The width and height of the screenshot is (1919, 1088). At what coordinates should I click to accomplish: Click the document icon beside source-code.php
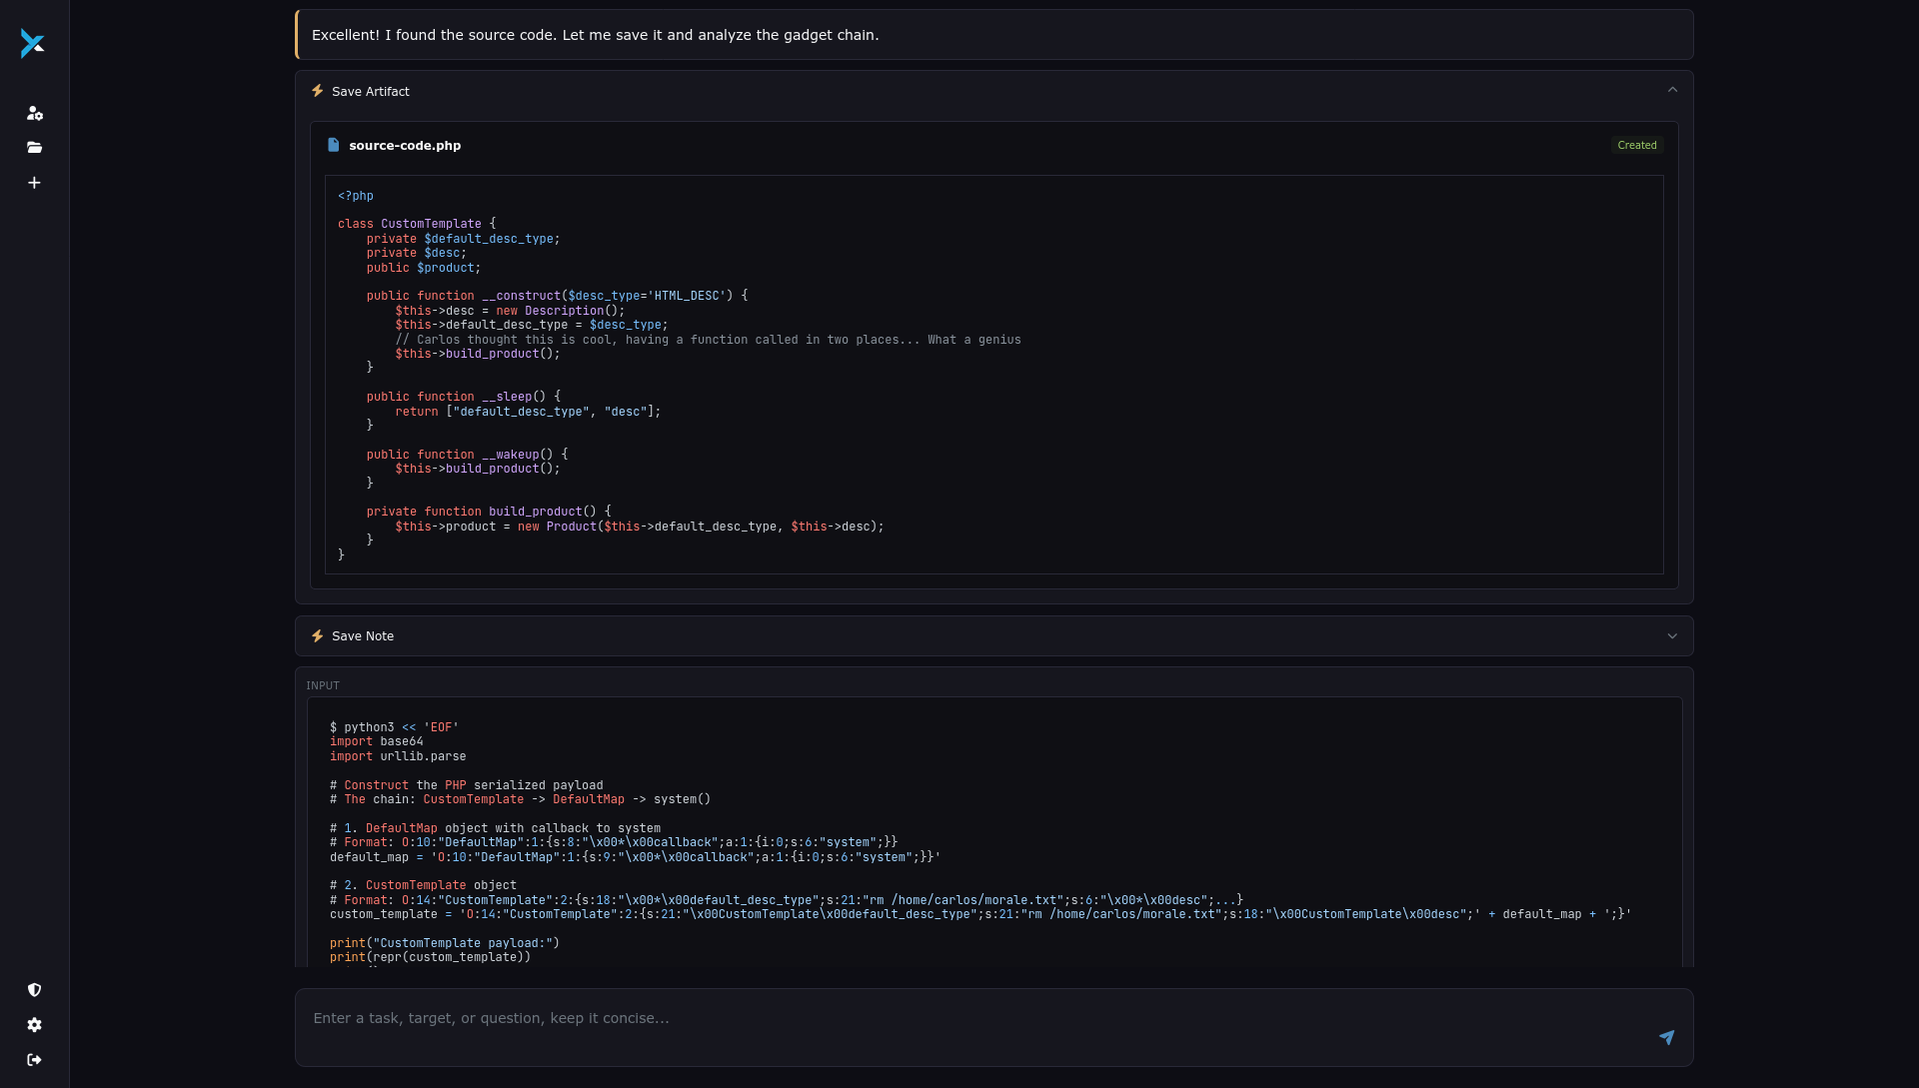coord(334,145)
